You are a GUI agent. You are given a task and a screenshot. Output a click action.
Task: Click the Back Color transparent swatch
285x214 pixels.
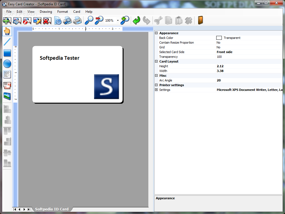[x=219, y=38]
